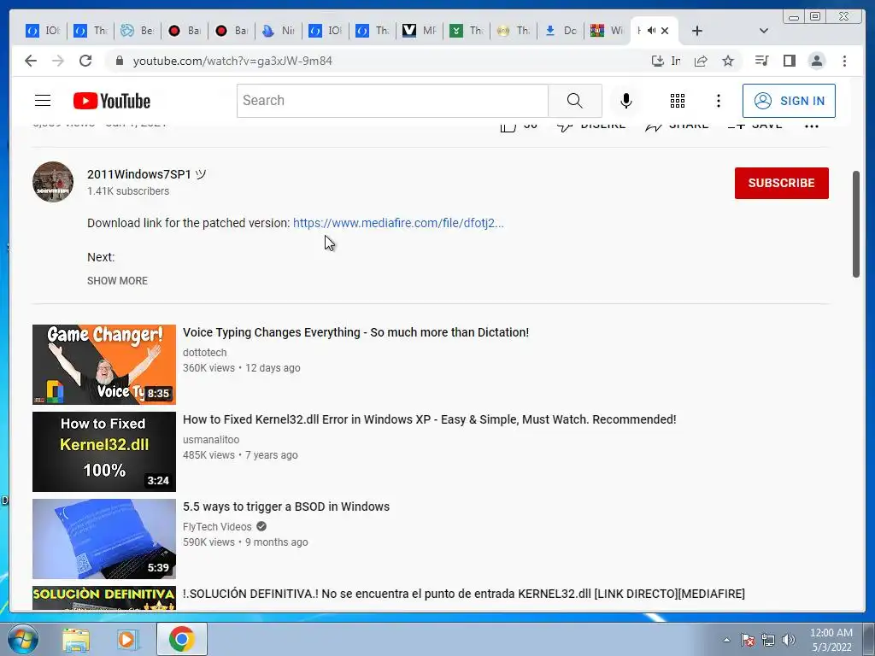Switch to the 'Do' download tab
The image size is (875, 656).
pos(561,31)
